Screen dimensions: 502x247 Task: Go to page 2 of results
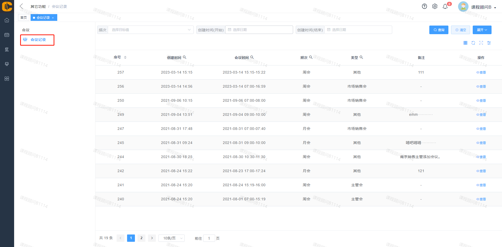tap(141, 238)
